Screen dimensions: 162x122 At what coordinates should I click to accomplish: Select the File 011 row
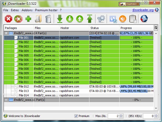[79, 82]
